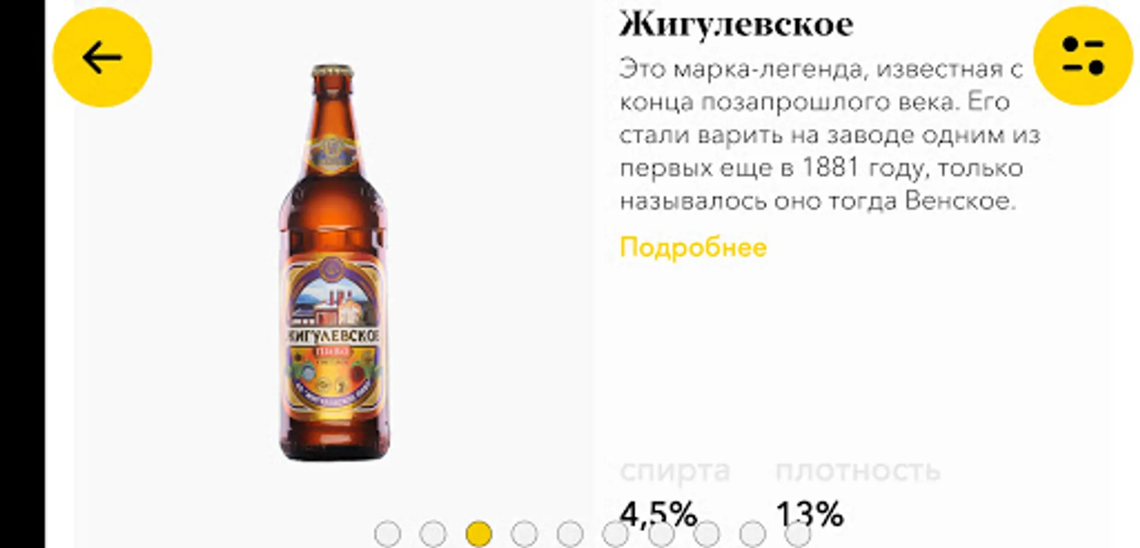Tap the description text about 1881

pos(830,135)
